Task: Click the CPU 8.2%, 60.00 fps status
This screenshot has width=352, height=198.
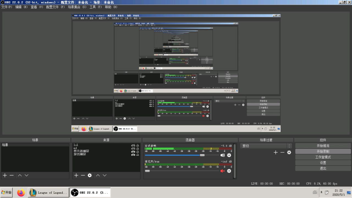Action: pyautogui.click(x=321, y=184)
